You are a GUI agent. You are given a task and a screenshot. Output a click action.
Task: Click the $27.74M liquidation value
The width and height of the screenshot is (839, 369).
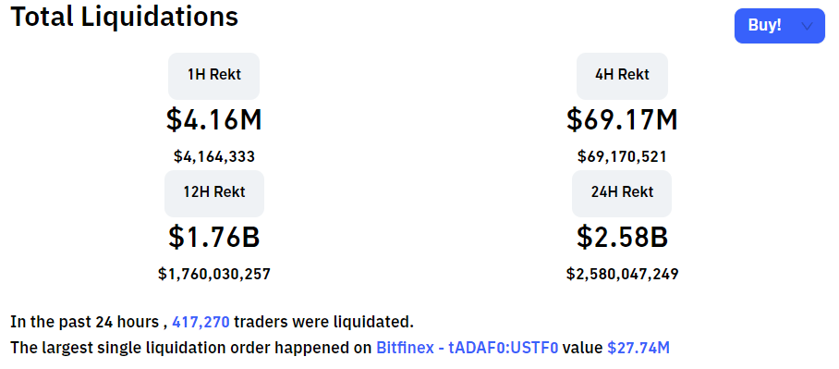[638, 348]
